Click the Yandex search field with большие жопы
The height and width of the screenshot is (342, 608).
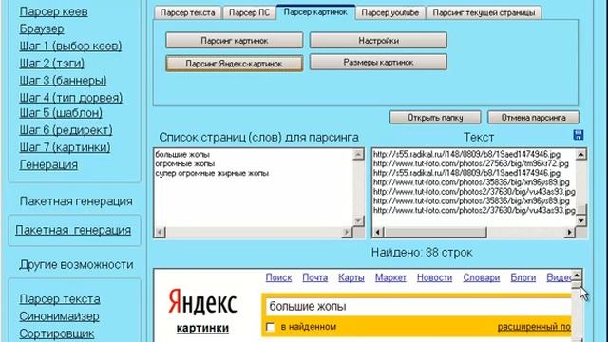point(419,306)
